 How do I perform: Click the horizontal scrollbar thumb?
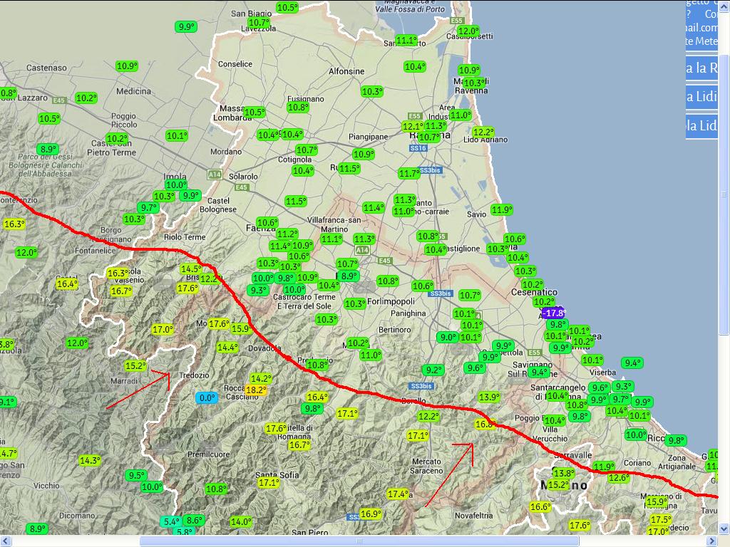tap(359, 541)
